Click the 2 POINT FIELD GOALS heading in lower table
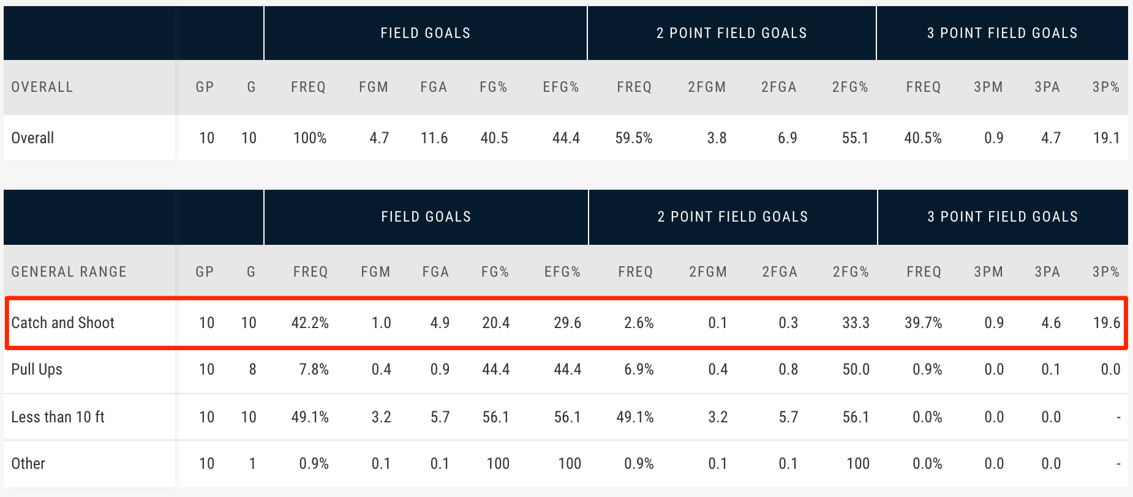 tap(732, 217)
